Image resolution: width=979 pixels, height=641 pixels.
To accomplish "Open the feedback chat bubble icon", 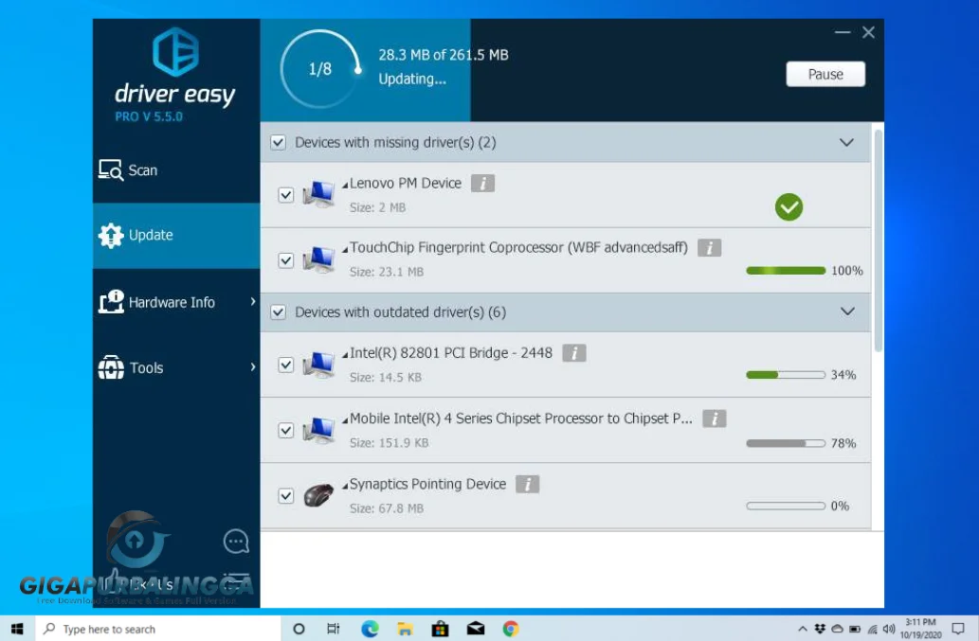I will (x=236, y=542).
